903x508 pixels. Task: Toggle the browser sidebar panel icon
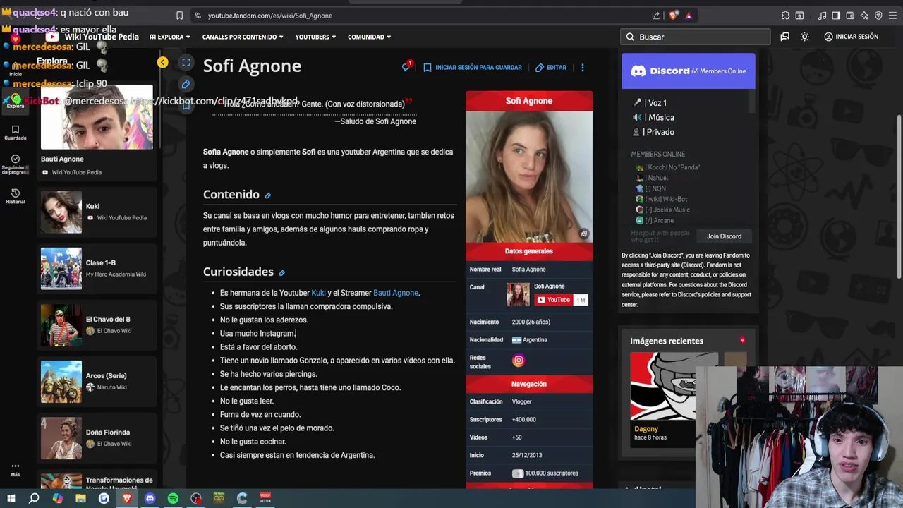pyautogui.click(x=836, y=16)
